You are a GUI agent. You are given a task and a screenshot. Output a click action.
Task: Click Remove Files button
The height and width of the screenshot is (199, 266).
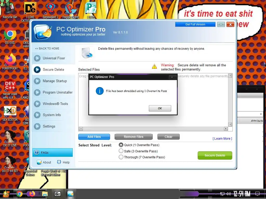(x=134, y=137)
